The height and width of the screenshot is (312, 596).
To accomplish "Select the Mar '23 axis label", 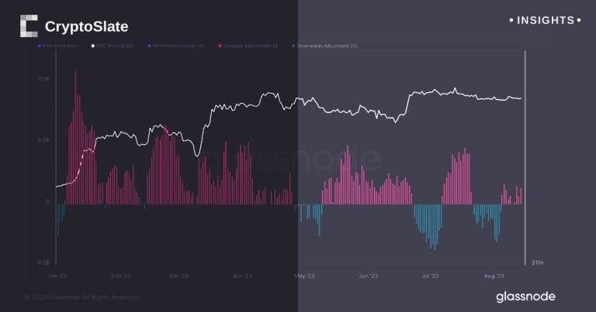I will (x=179, y=276).
